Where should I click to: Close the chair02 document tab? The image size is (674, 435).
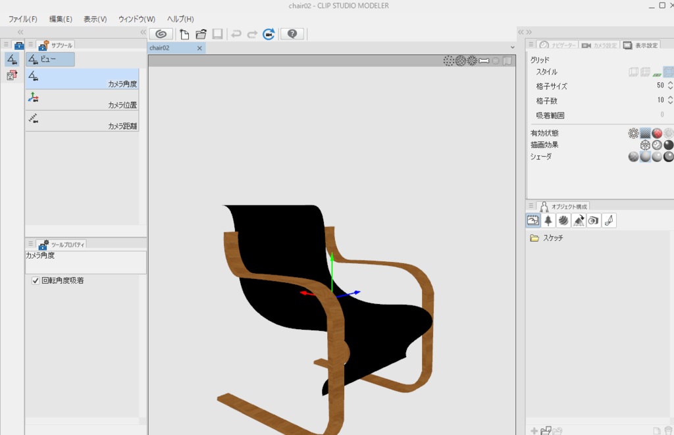click(x=199, y=48)
